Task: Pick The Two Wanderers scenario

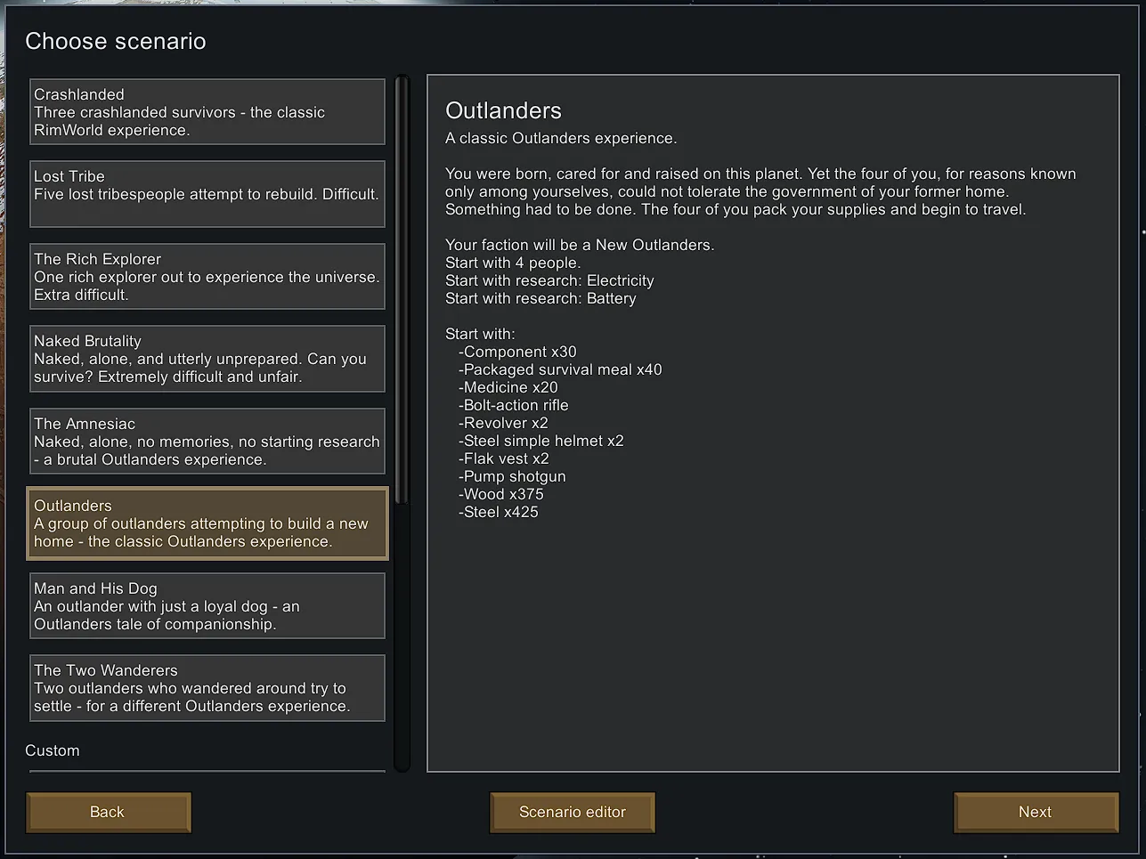Action: (207, 688)
